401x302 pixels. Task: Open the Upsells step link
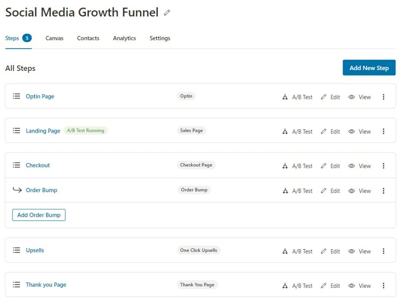coord(35,250)
